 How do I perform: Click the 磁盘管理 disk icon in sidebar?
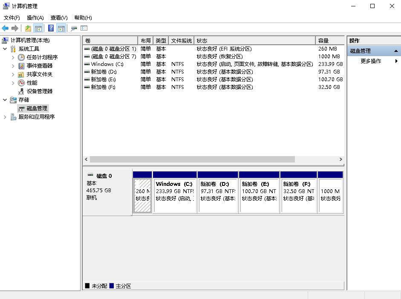pyautogui.click(x=20, y=108)
